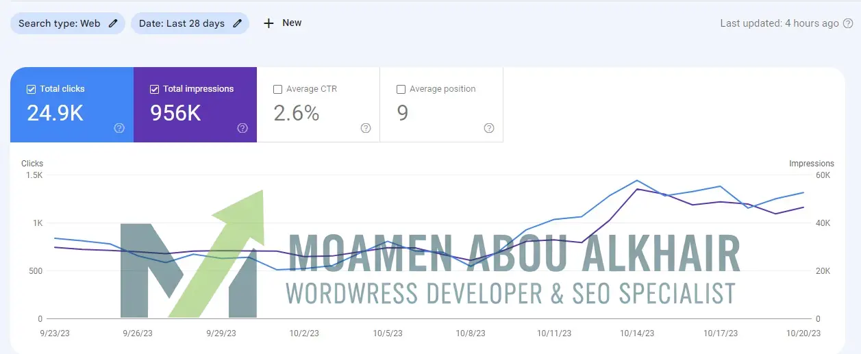Screen dimensions: 861x354
Task: Click the 10/20/23 date label on axis
Action: (x=804, y=333)
